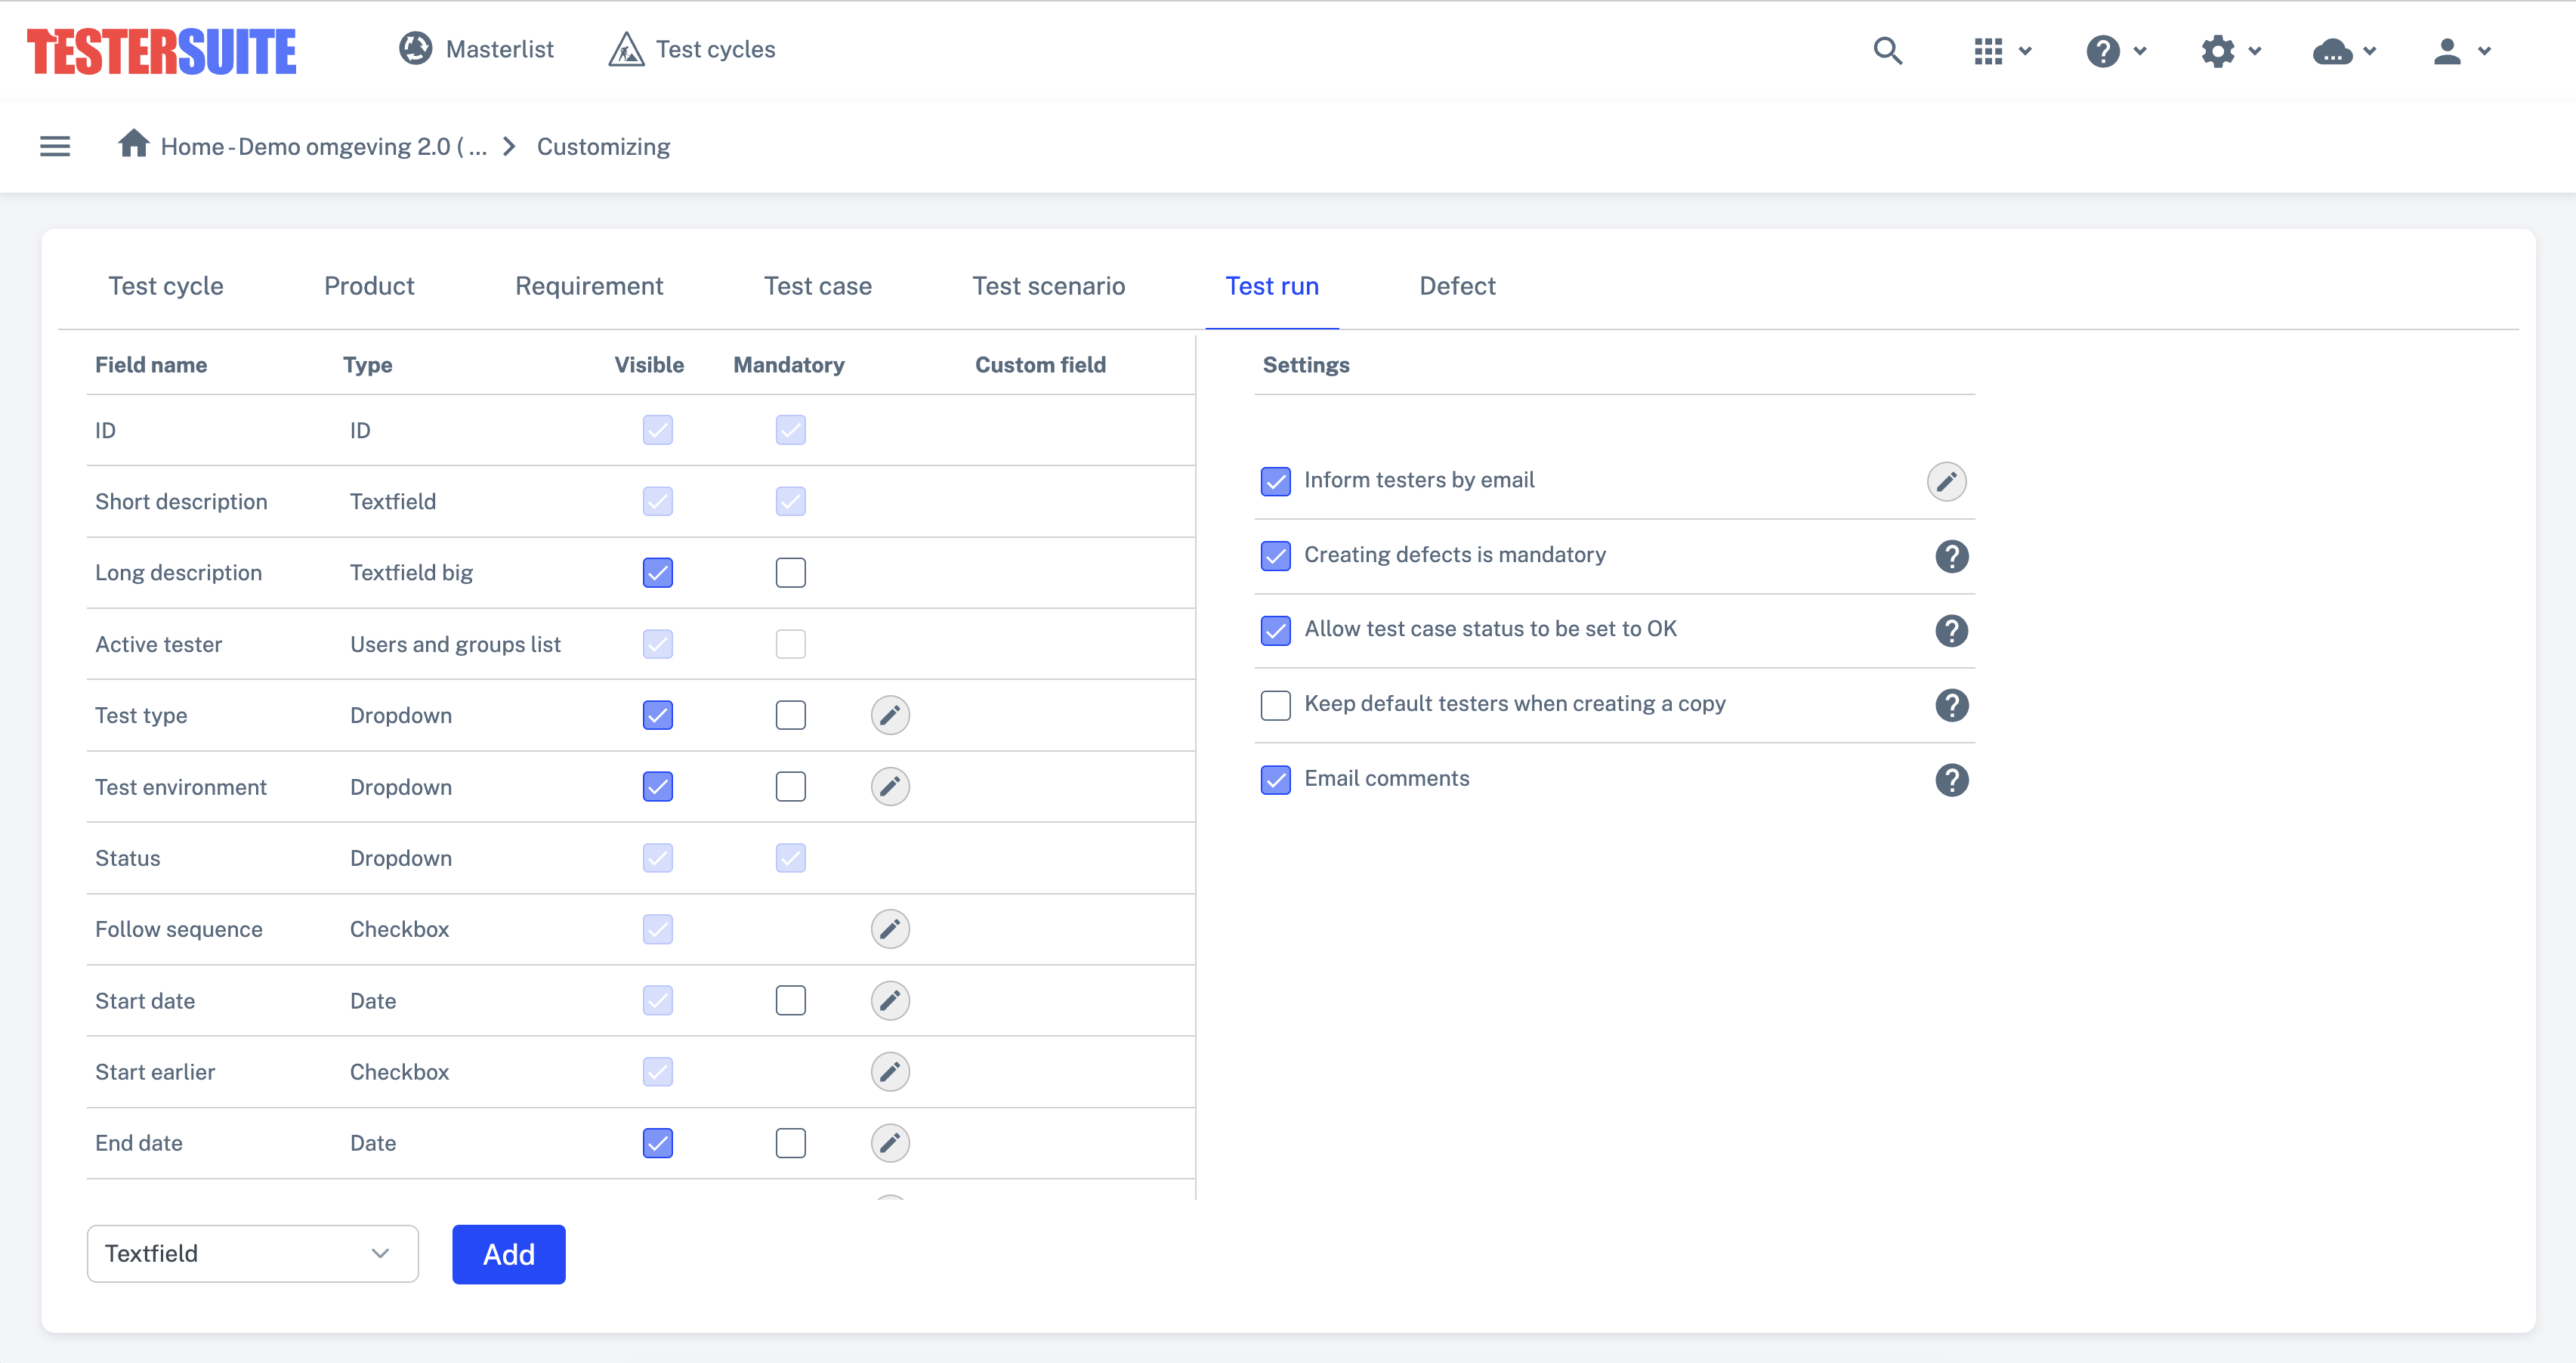Toggle Mandatory checkbox for Long description
Screen dimensions: 2576x1363
point(791,573)
